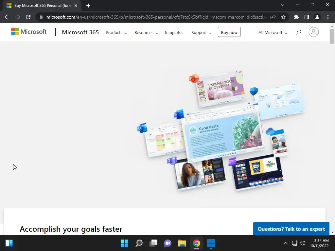Sign in via the account avatar icon
Viewport: 335px width, 251px height.
point(314,32)
